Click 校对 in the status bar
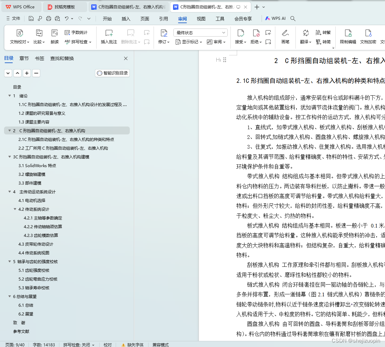This screenshot has width=385, height=347. click(108, 345)
